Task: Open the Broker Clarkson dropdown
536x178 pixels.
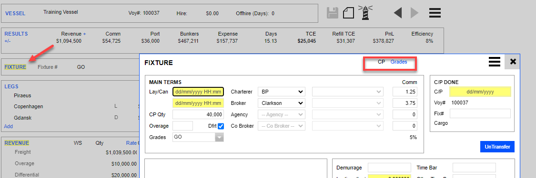Action: coord(281,103)
